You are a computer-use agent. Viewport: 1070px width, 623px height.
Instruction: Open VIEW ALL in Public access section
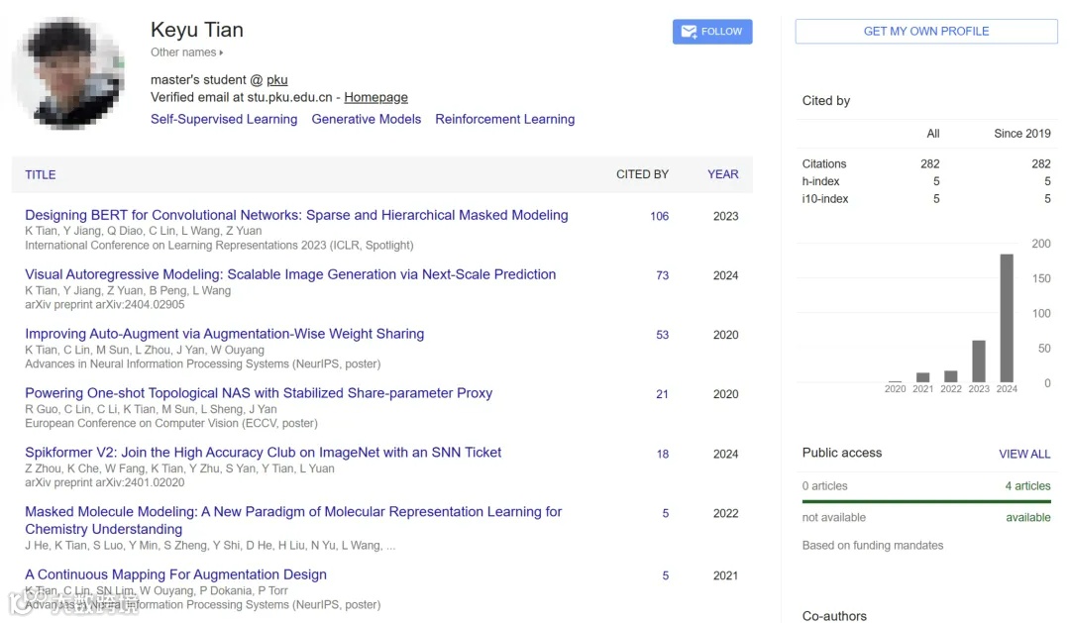click(1024, 454)
